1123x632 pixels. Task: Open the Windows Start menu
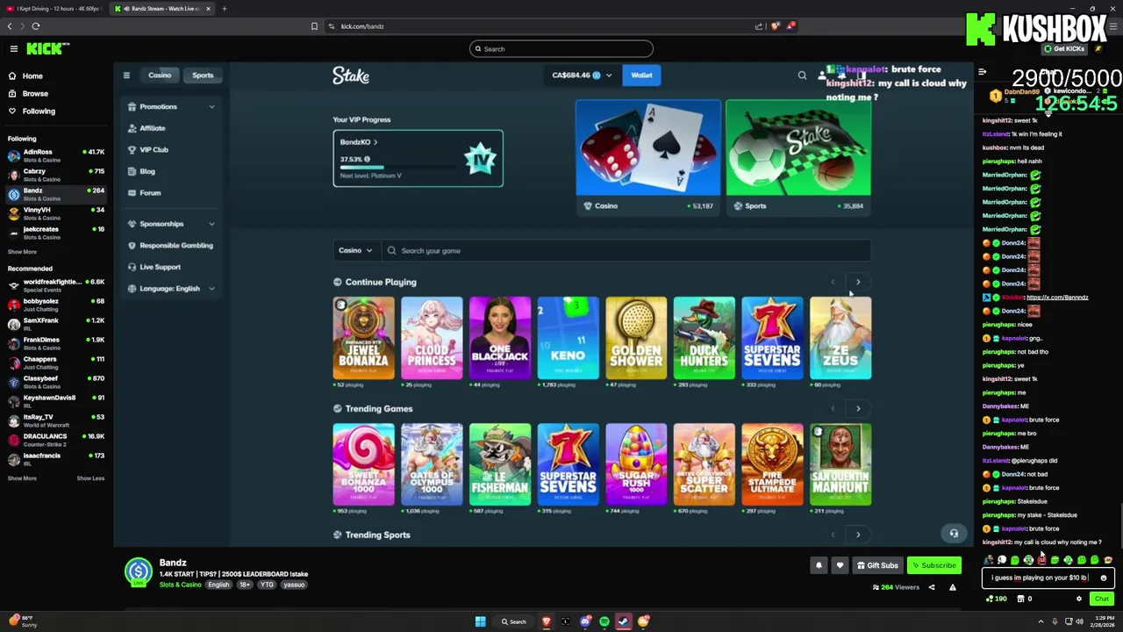[x=480, y=621]
